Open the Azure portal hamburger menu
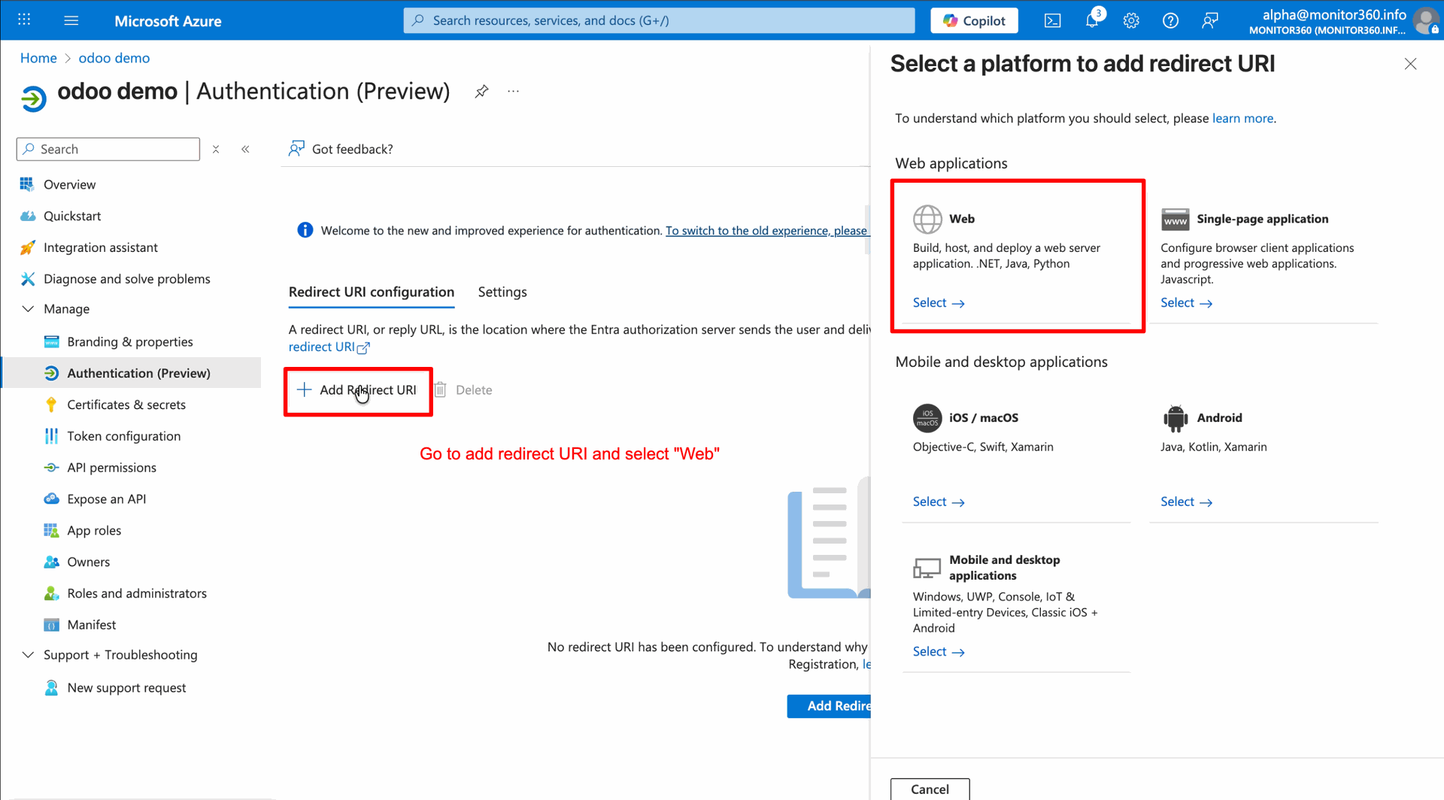Image resolution: width=1444 pixels, height=800 pixels. 71,20
